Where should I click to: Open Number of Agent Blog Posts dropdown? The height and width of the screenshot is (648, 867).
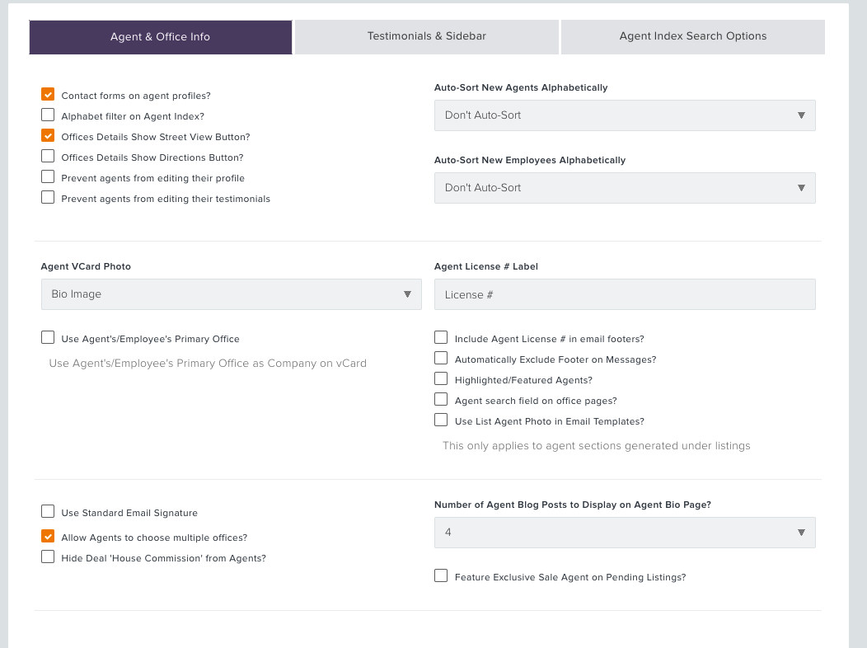click(x=625, y=533)
